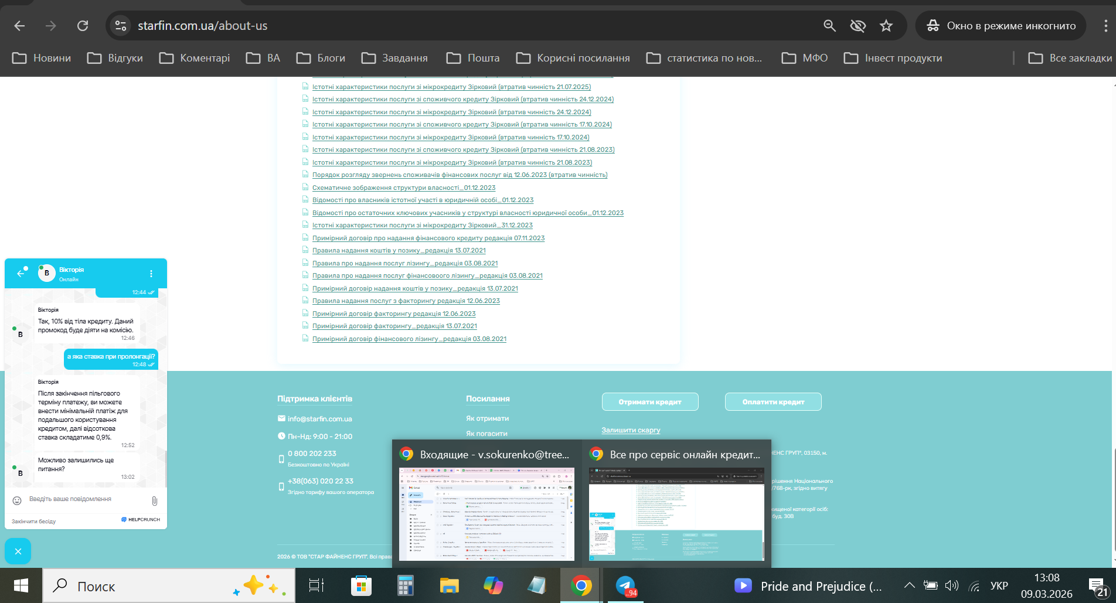Screen dimensions: 1116x603
Task: Open the Блоги bookmarks folder
Action: point(321,58)
